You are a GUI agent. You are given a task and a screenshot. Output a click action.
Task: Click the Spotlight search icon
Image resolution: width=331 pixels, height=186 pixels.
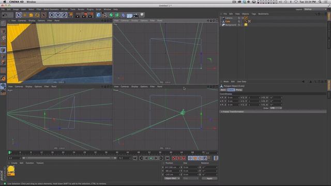point(320,2)
